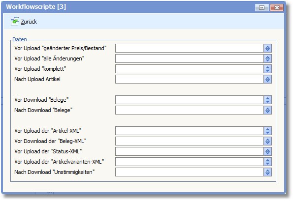
Task: Open selector for Nach Upload Artikel
Action: click(x=267, y=79)
